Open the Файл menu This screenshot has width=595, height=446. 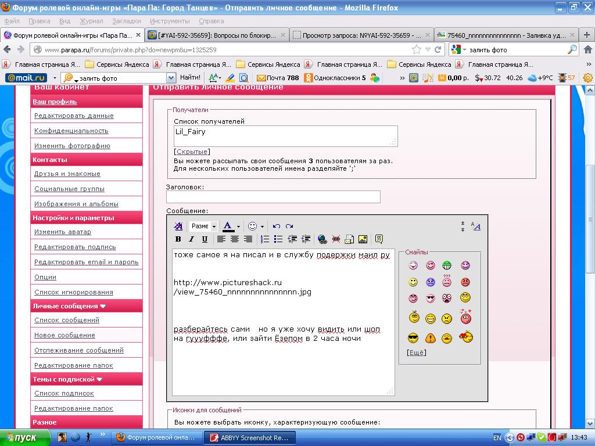coord(12,21)
